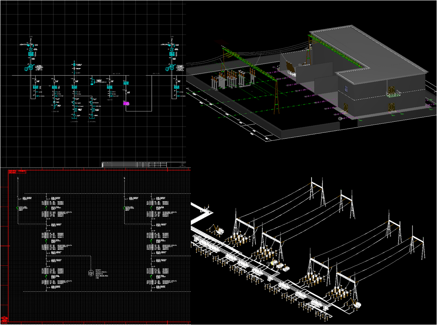Select the balcony railing on the building facade
The height and width of the screenshot is (325, 437).
393,94
